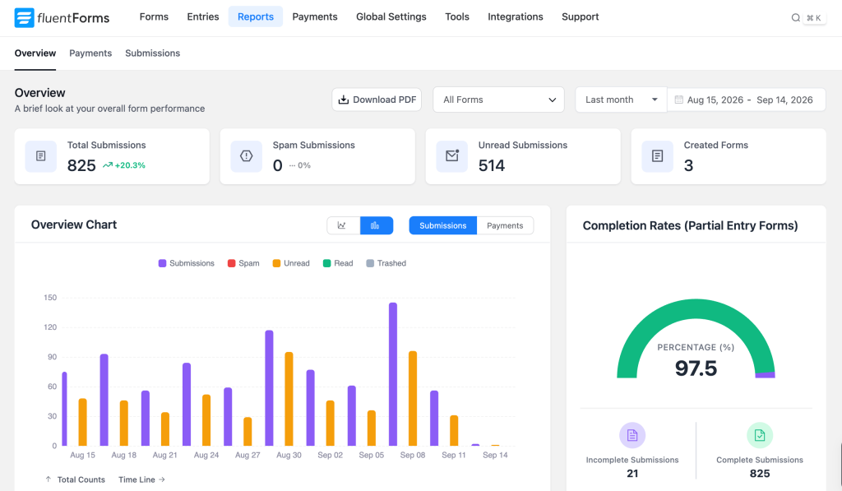Click the Aug 30 purple submissions bar
The height and width of the screenshot is (491, 842).
click(269, 388)
